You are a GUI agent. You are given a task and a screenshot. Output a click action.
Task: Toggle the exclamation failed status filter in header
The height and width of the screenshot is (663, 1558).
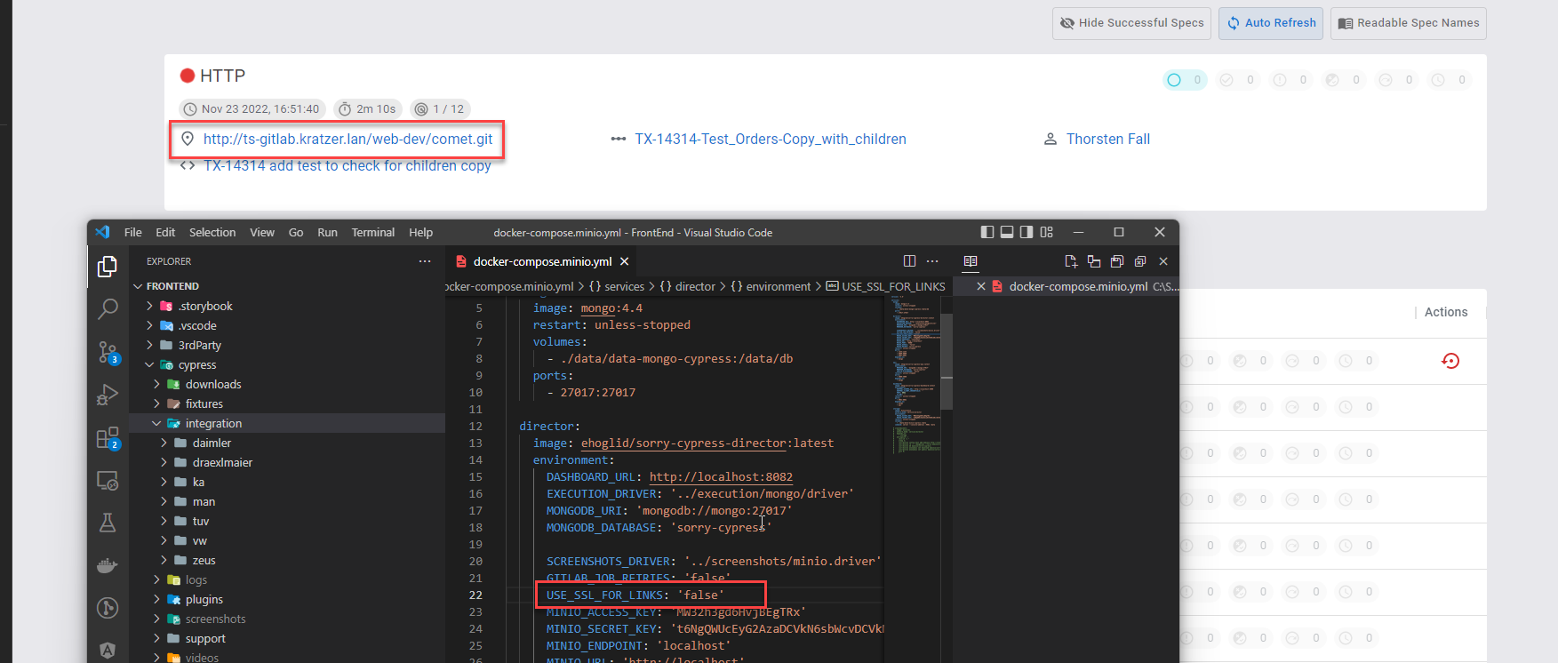point(1290,80)
